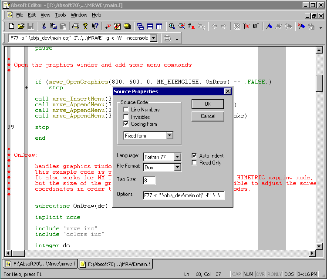Open the Language Fortran 77 dropdown
Image resolution: width=327 pixels, height=279 pixels.
point(177,157)
